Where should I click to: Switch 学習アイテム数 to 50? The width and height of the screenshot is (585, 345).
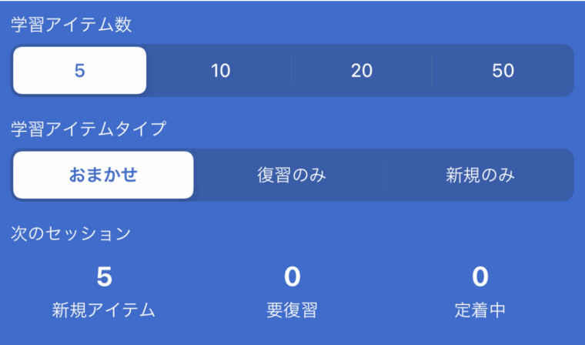coord(503,71)
